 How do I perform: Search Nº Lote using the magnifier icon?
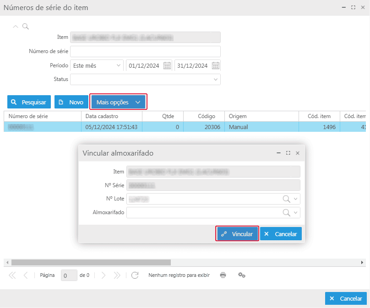pos(287,199)
